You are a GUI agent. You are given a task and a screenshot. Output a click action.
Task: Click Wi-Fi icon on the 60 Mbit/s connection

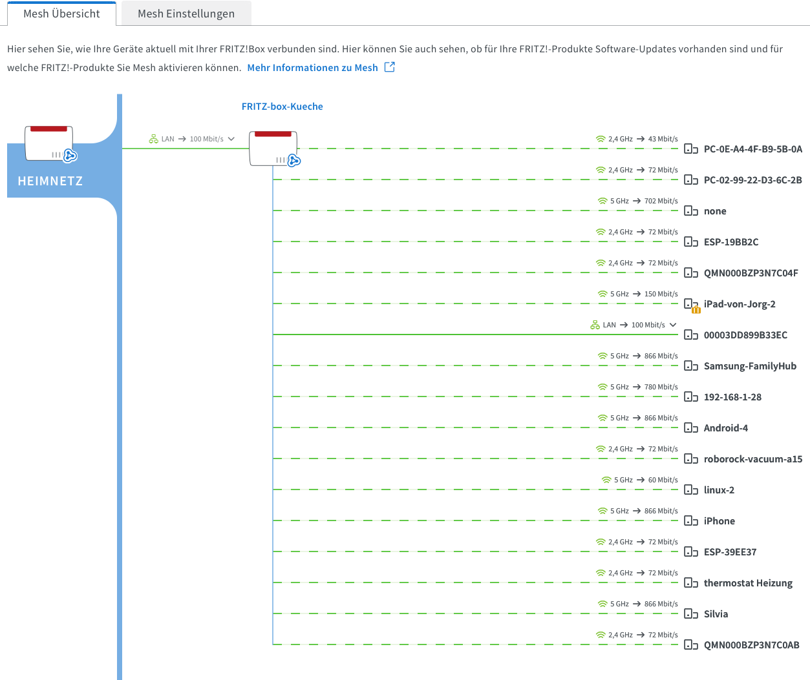click(x=606, y=480)
